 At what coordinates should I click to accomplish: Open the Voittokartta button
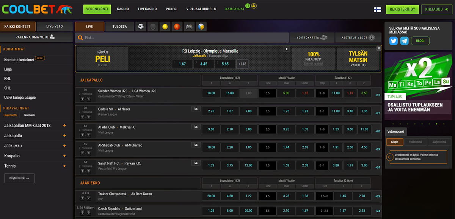[312, 38]
